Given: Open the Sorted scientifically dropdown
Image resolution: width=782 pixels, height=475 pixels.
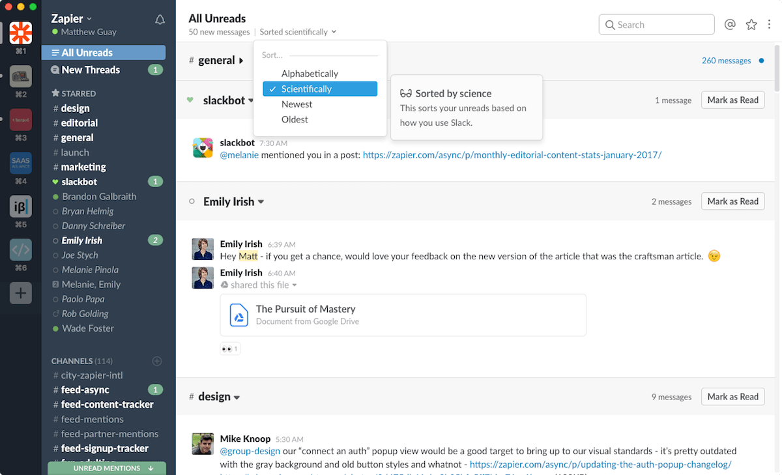Looking at the screenshot, I should (x=298, y=32).
